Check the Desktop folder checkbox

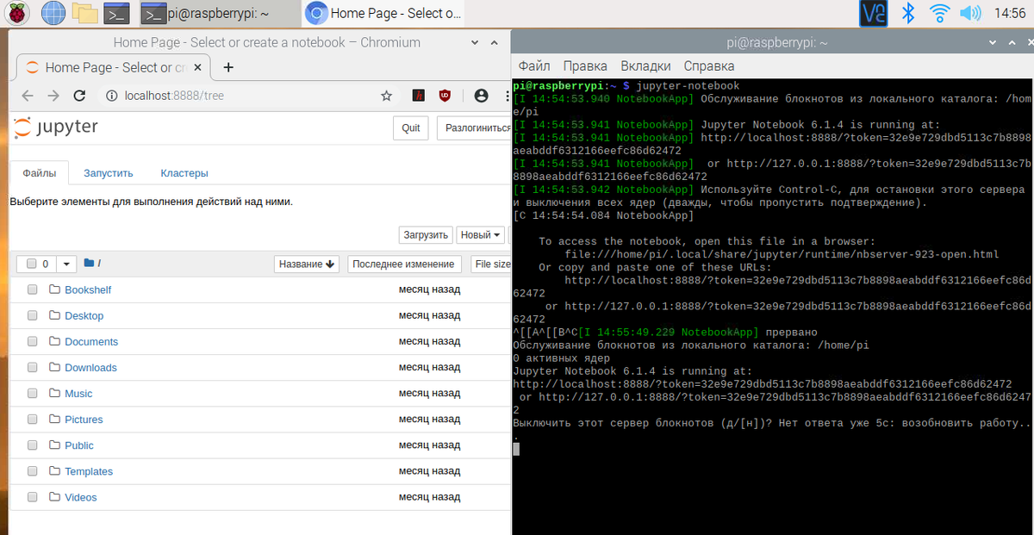pyautogui.click(x=33, y=315)
